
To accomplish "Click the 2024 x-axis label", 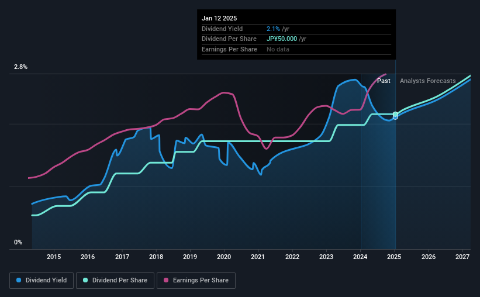I will point(360,257).
